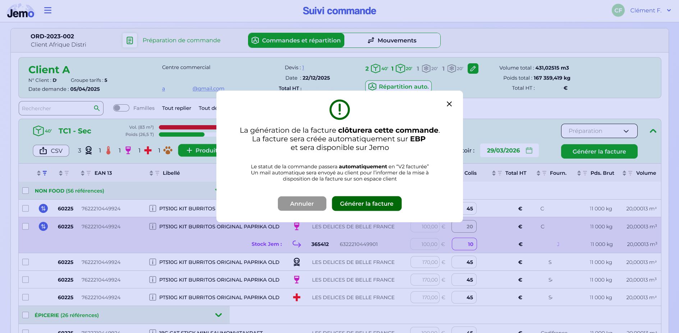679x333 pixels.
Task: Sort by the Total HT column arrows
Action: coord(494,173)
